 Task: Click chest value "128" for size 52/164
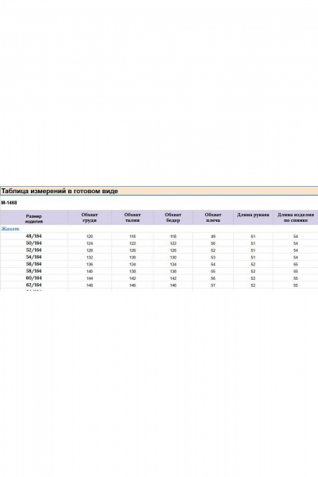tap(90, 250)
